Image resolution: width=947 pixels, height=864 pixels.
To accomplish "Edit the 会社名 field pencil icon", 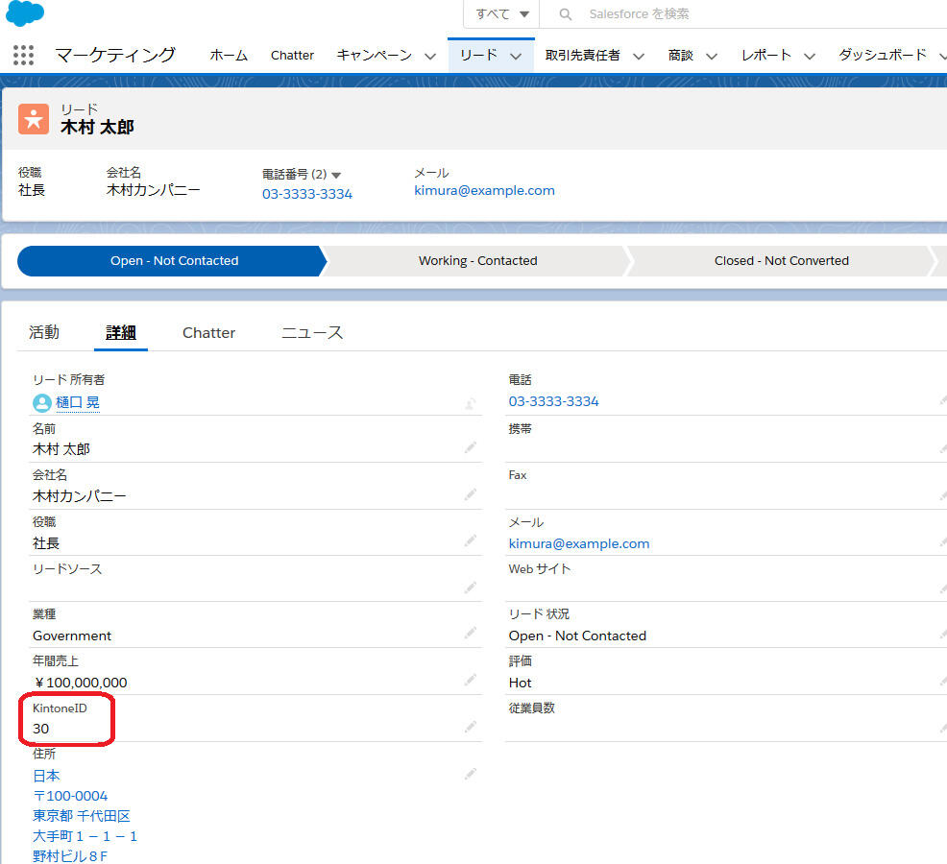I will pos(470,494).
